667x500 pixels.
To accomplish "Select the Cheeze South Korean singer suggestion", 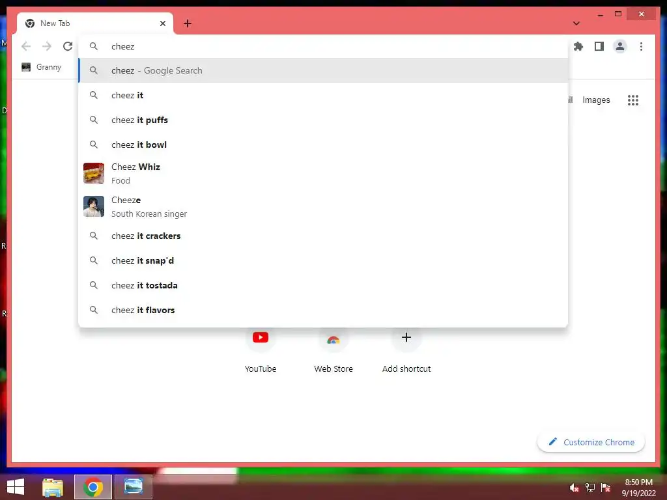I will point(323,206).
